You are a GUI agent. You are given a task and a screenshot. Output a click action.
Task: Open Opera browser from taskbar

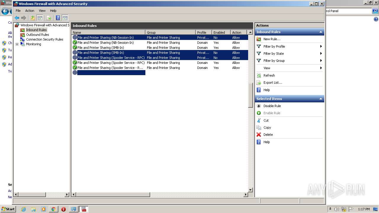tap(63, 209)
